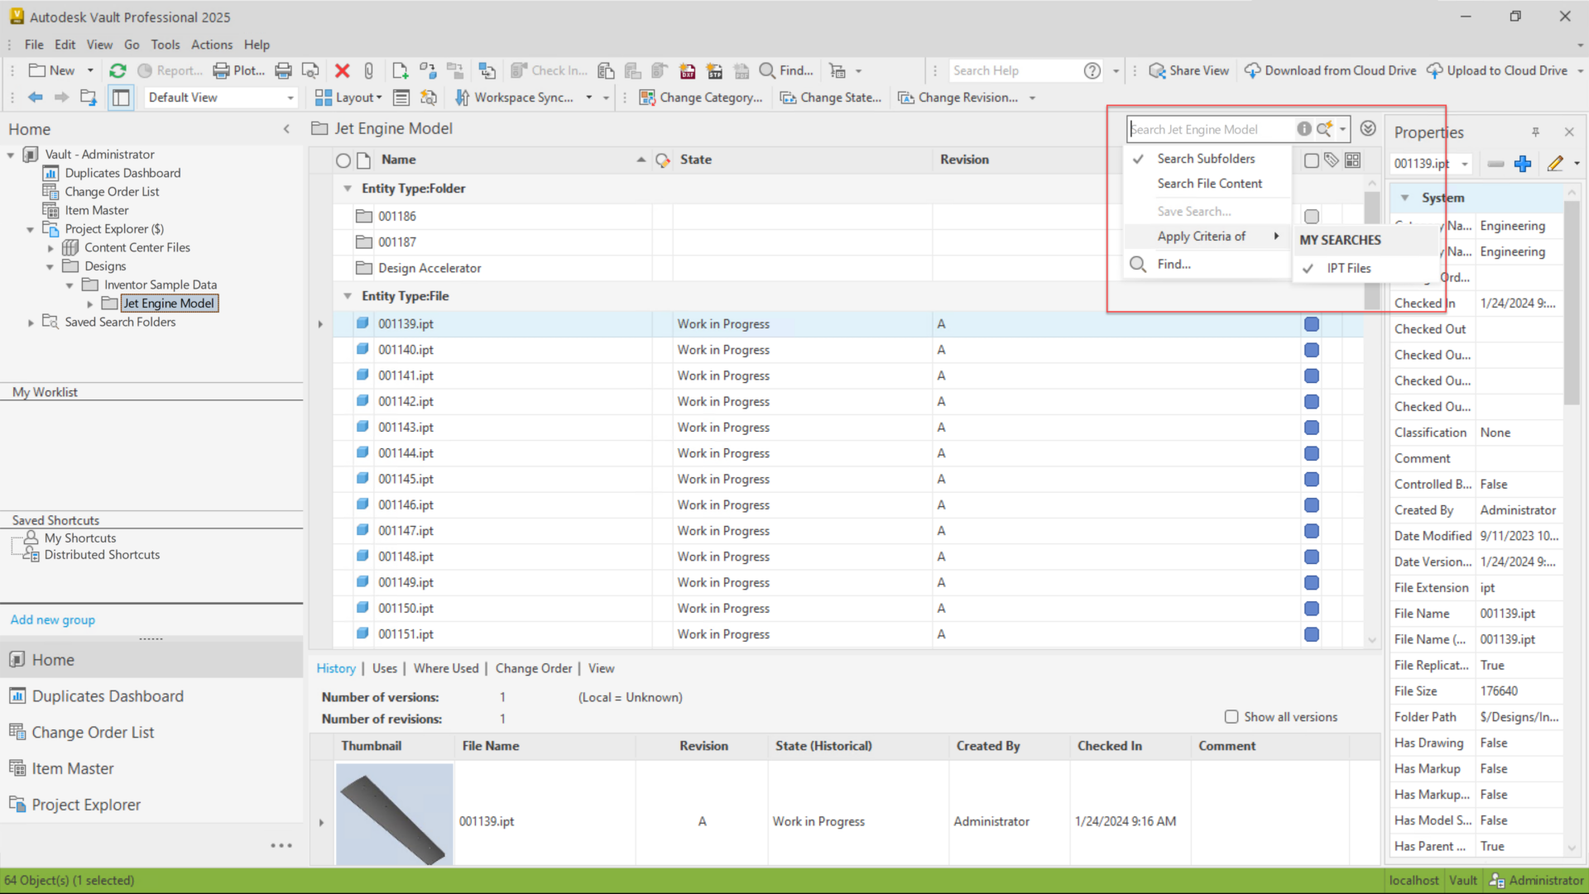Click the Attachments paperclip icon
Image resolution: width=1589 pixels, height=894 pixels.
[369, 71]
